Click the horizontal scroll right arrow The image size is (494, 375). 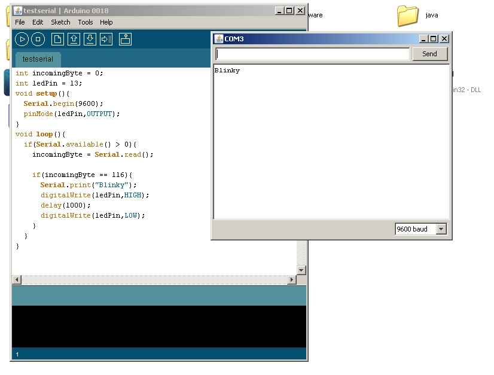(x=292, y=279)
